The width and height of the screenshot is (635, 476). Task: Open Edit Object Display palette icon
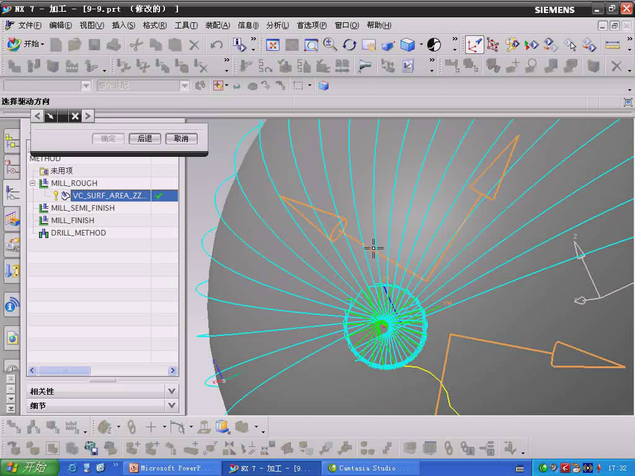(x=512, y=45)
